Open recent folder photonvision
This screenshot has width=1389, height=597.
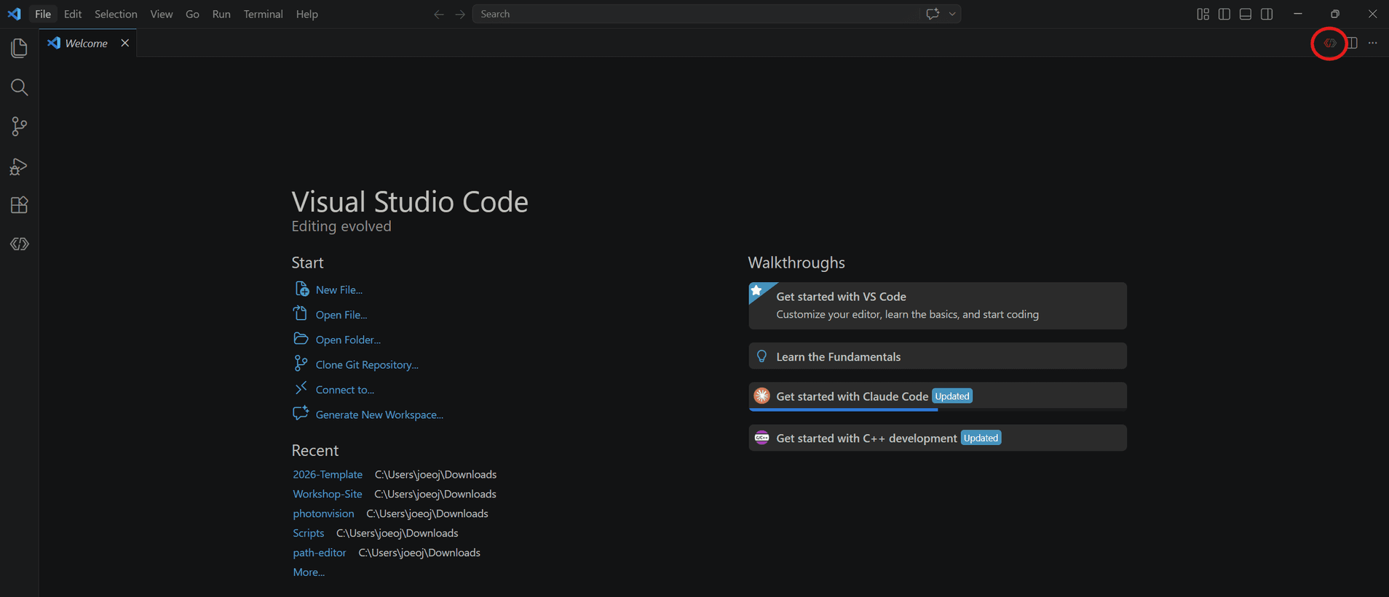tap(323, 513)
